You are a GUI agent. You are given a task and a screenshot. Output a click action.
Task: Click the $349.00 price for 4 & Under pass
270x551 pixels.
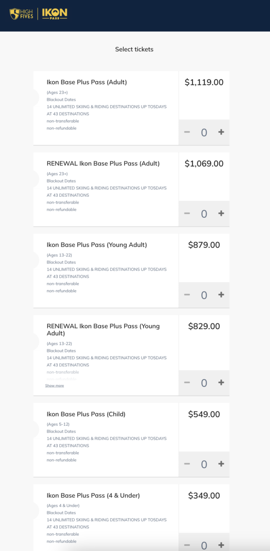204,495
